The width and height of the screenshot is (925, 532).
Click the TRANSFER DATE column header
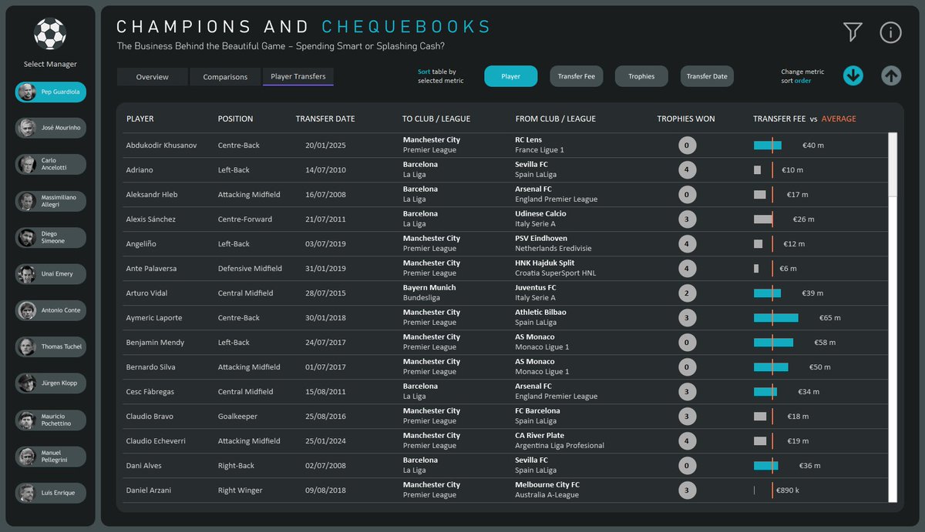[325, 119]
